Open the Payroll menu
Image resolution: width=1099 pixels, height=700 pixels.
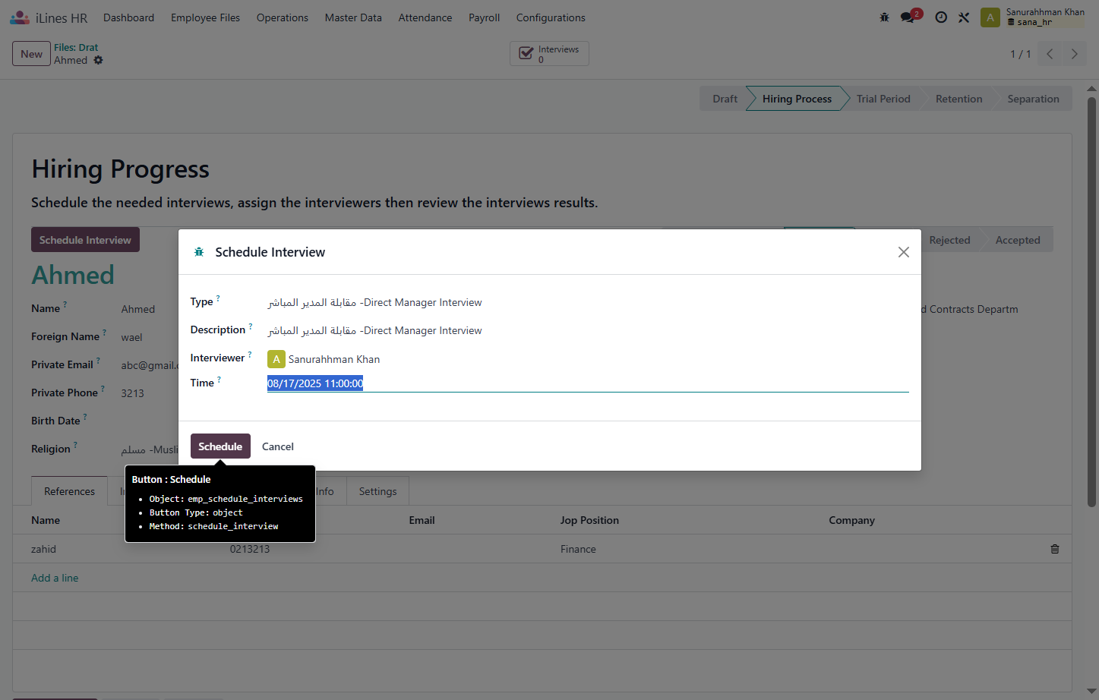484,17
